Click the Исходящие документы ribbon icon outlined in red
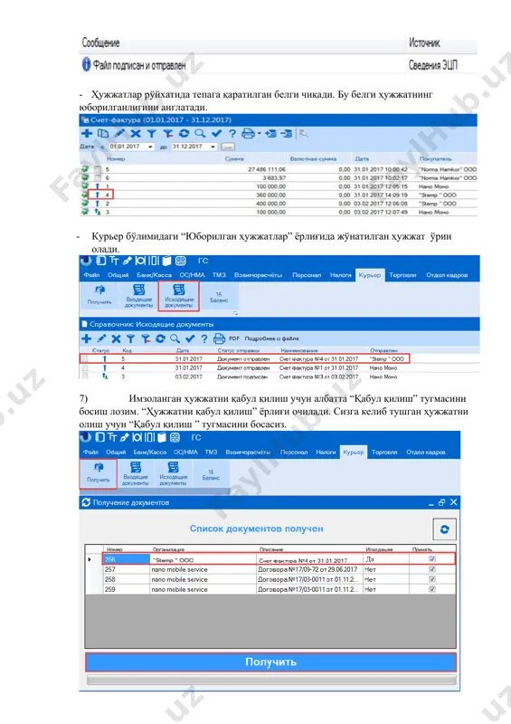 (179, 296)
